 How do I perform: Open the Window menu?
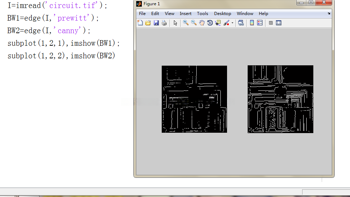[245, 13]
